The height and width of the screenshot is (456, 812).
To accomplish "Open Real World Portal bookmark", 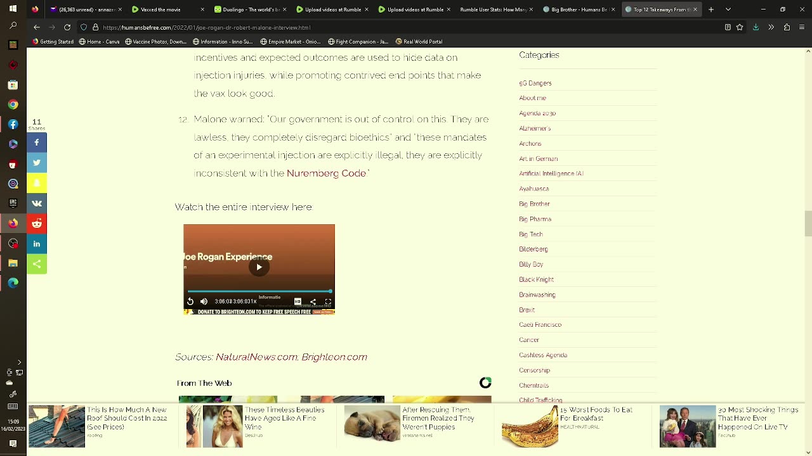I will [419, 42].
